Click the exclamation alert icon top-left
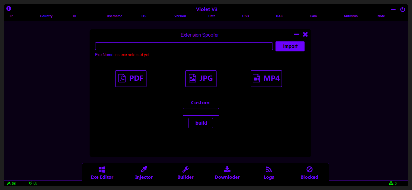Image resolution: width=412 pixels, height=190 pixels. pyautogui.click(x=9, y=9)
